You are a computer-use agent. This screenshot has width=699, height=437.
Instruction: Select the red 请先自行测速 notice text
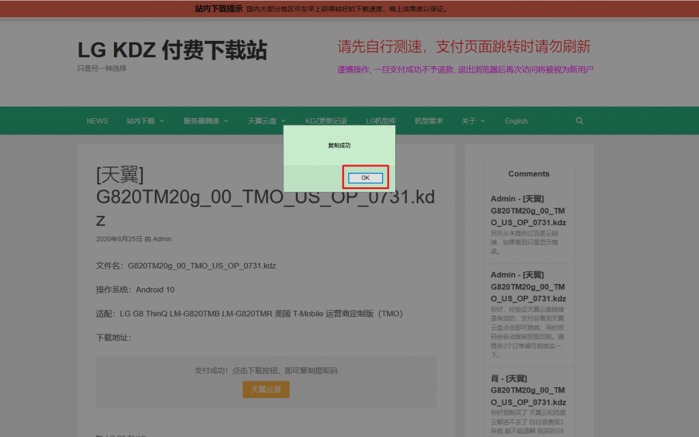click(464, 46)
